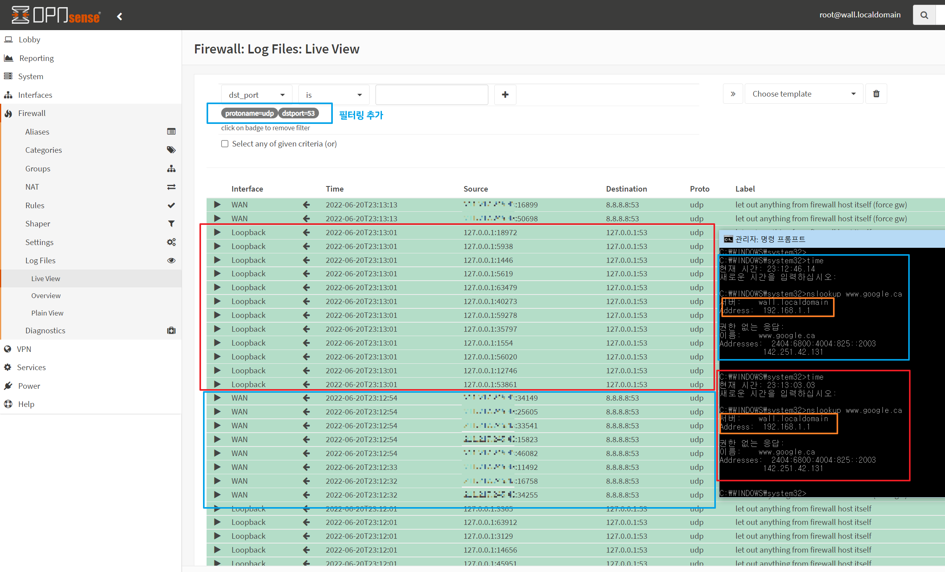Collapse the sidebar with chevron icon
945x572 pixels.
click(120, 16)
